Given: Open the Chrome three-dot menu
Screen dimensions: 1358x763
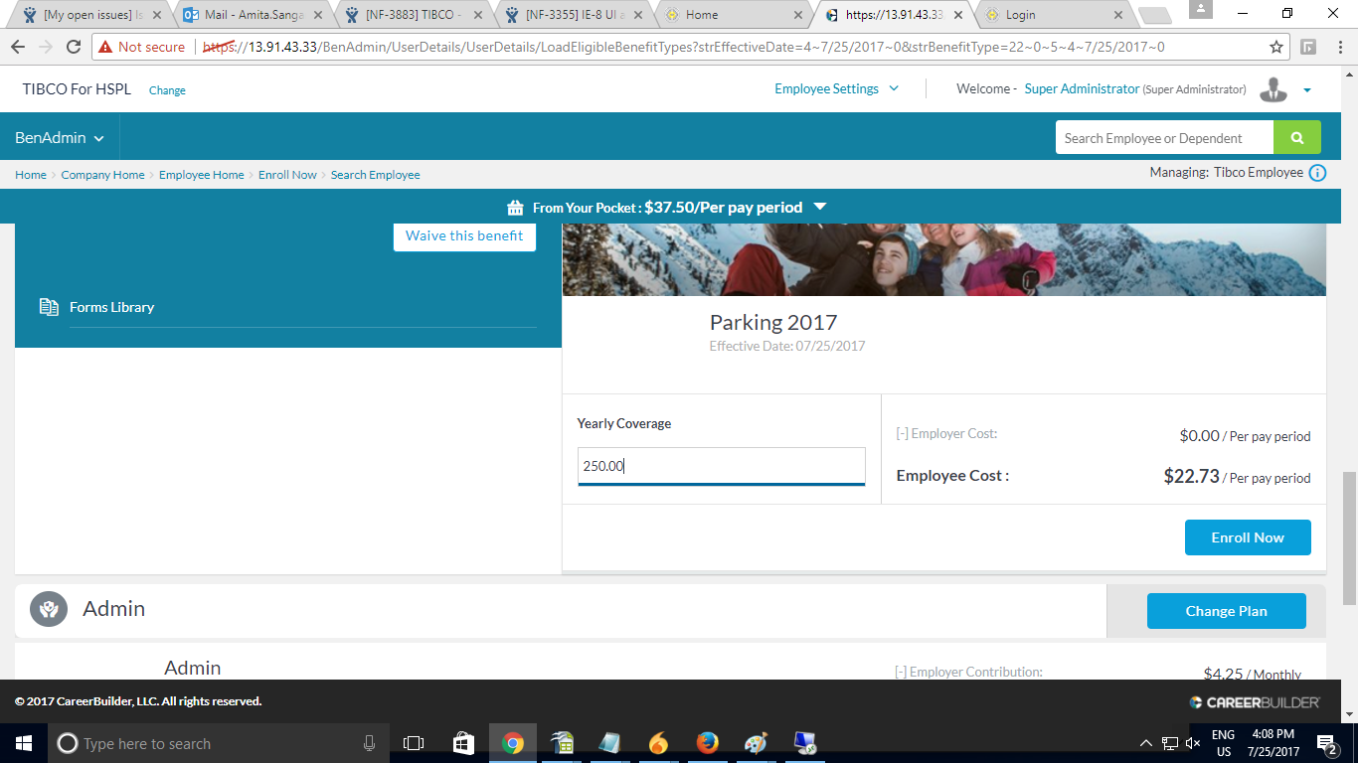Looking at the screenshot, I should 1339,47.
